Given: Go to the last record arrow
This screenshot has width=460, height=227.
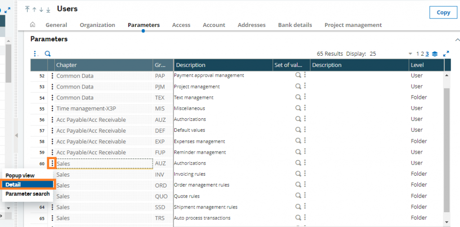Looking at the screenshot, I should pyautogui.click(x=48, y=9).
